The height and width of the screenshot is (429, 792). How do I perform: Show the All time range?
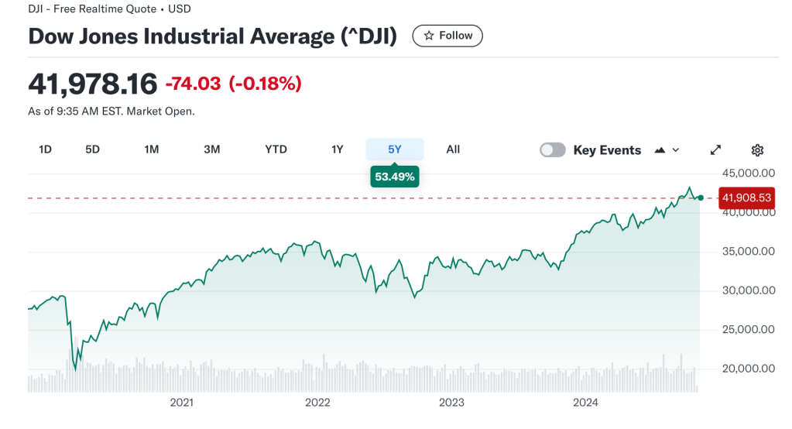pos(453,149)
